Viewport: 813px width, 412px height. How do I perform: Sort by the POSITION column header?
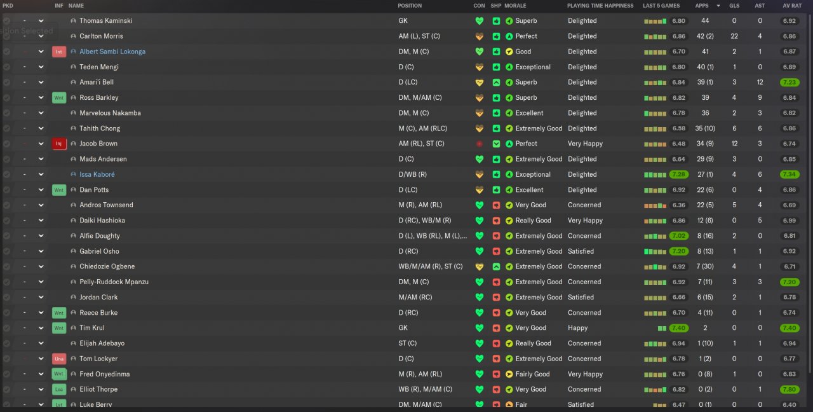pyautogui.click(x=410, y=6)
